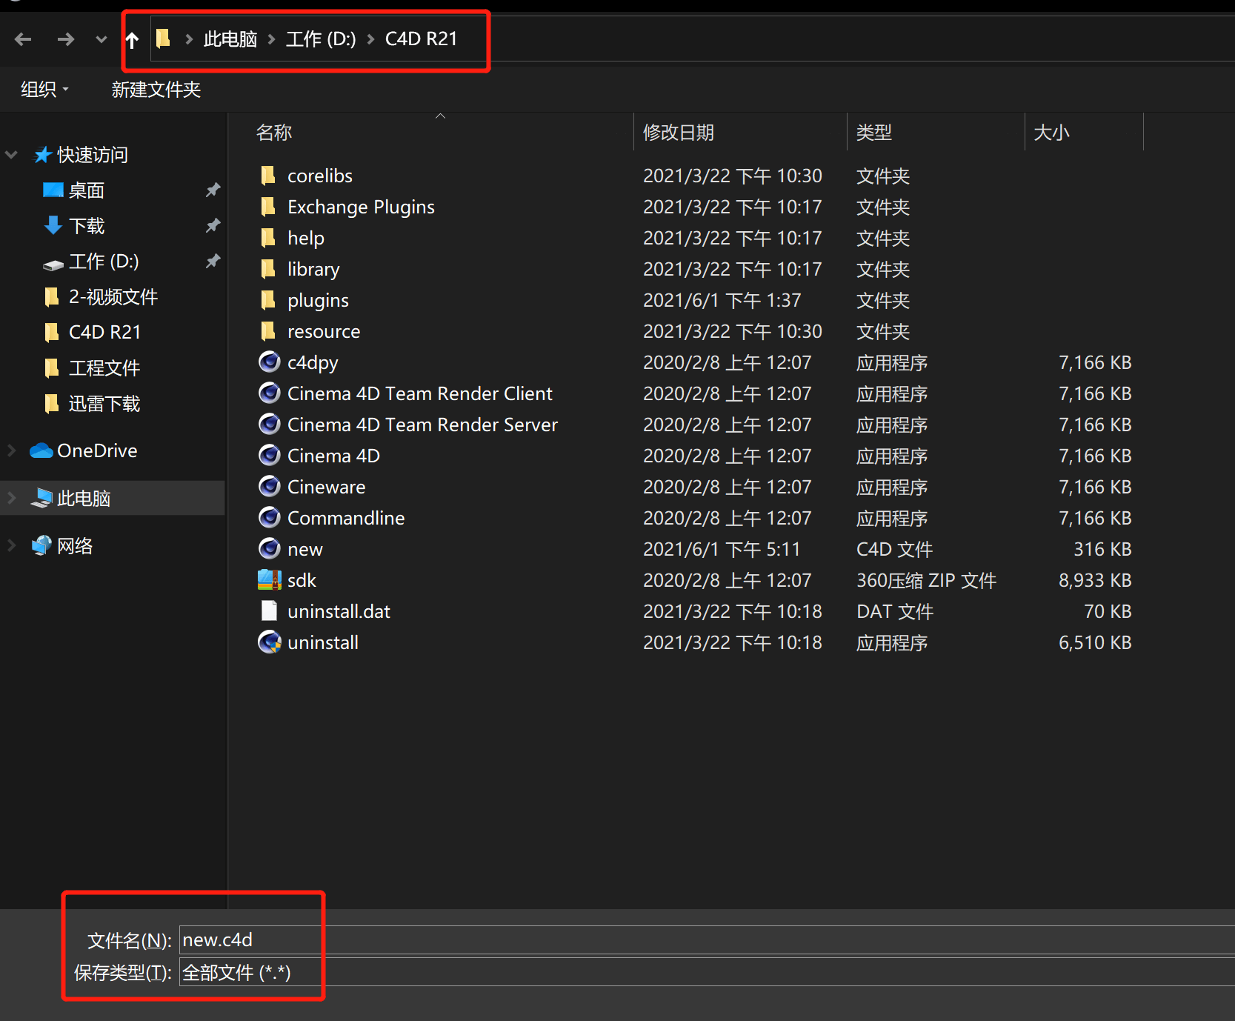Viewport: 1235px width, 1021px height.
Task: Click the 316 KB size of new
Action: point(1102,549)
